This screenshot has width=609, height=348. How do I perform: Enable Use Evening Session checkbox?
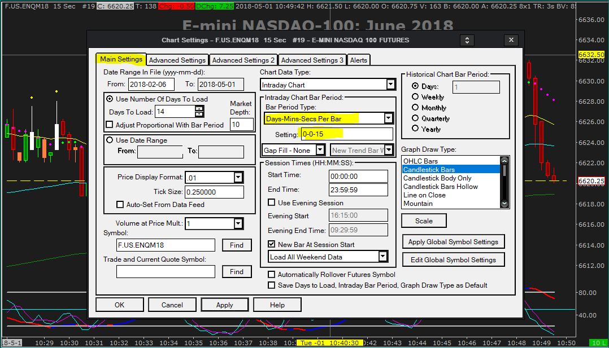click(272, 202)
